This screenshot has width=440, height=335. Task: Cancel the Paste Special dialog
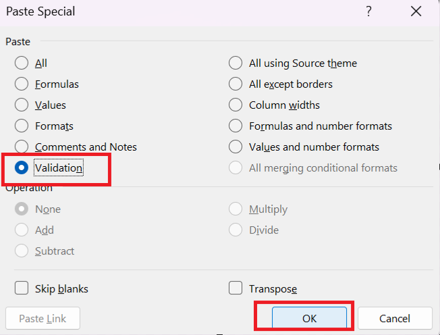coord(395,319)
